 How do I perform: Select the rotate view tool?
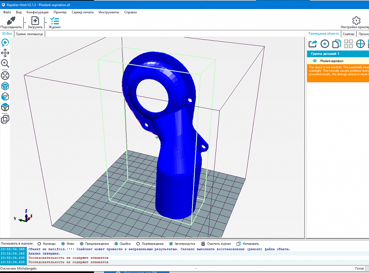tap(5, 43)
